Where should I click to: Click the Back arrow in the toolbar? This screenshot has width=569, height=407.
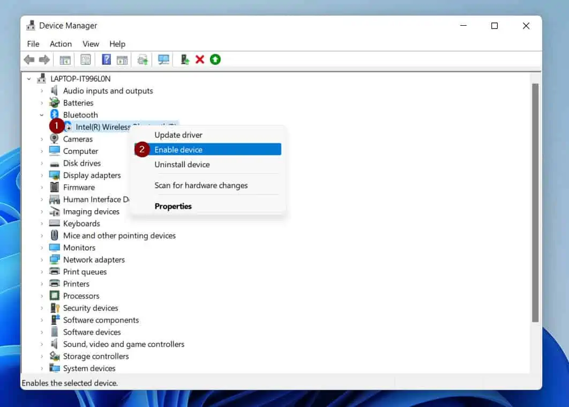click(29, 60)
